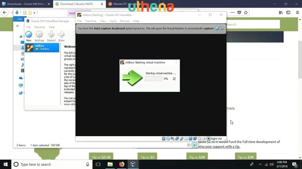Switch Explorer to details view
This screenshot has width=302, height=169.
click(189, 145)
